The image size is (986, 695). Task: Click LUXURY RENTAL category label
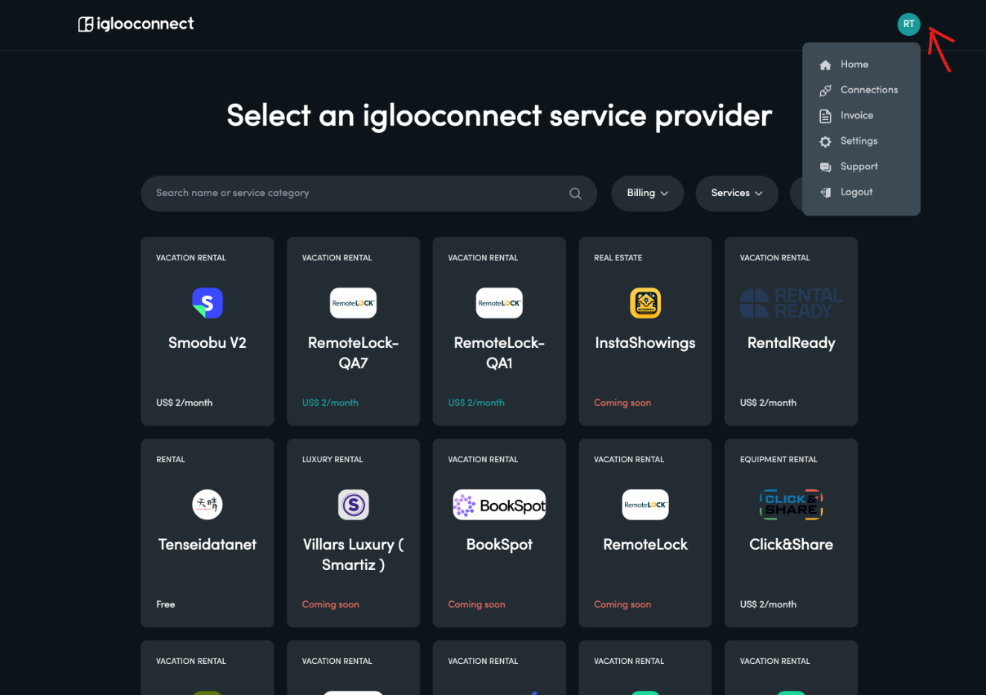point(332,460)
